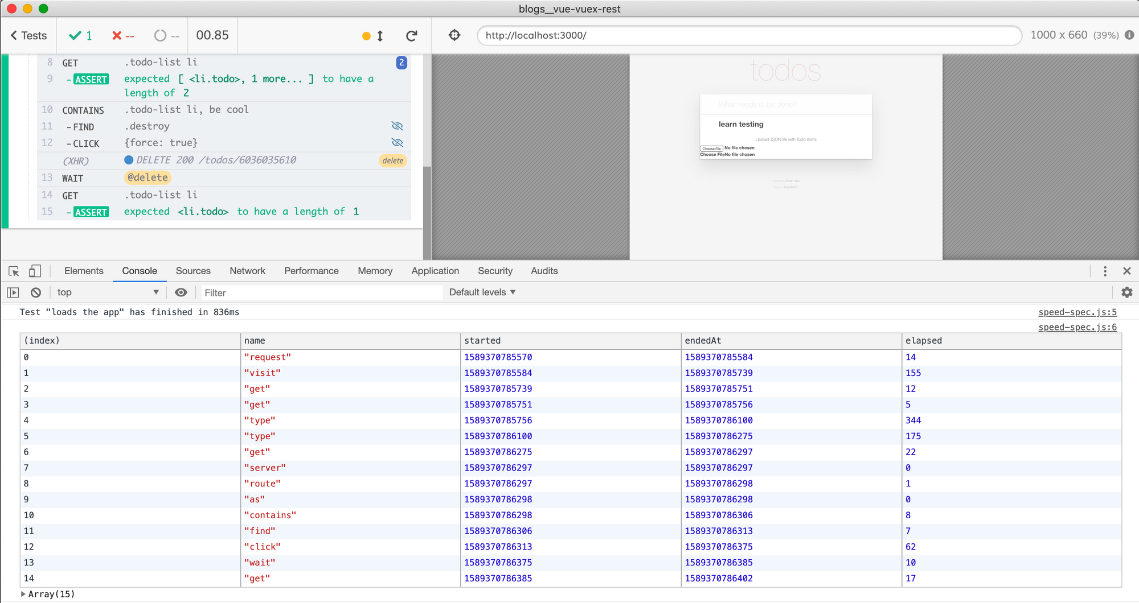The height and width of the screenshot is (603, 1139).
Task: Open the top context dropdown
Action: coord(108,292)
